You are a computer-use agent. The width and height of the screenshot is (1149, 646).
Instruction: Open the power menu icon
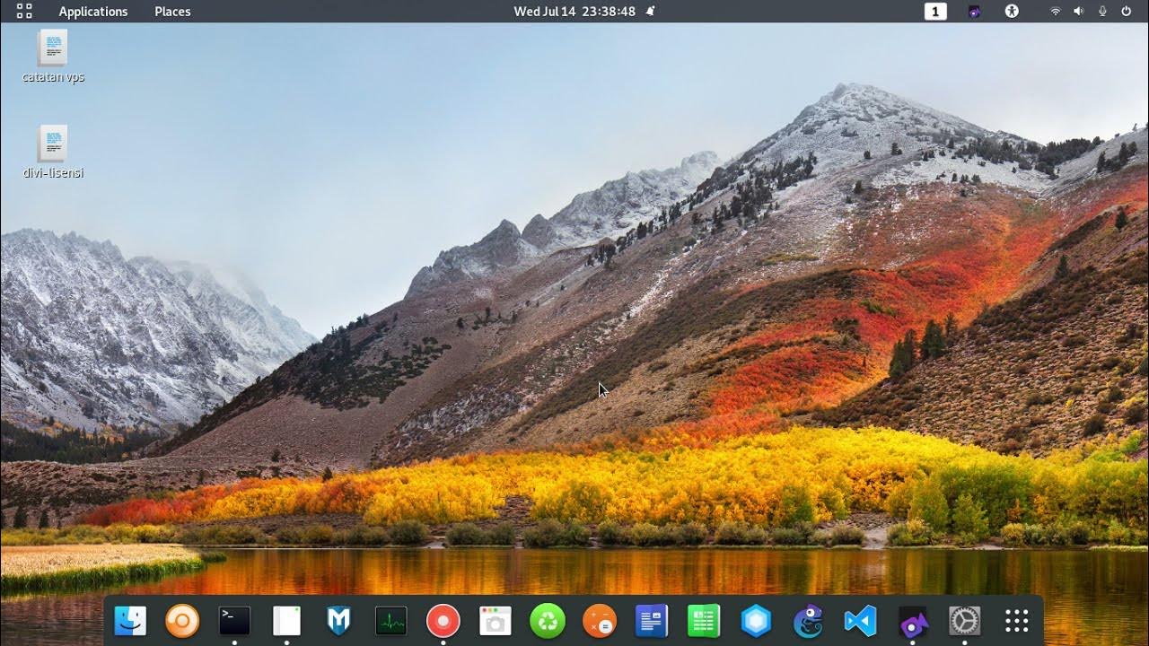click(x=1127, y=11)
